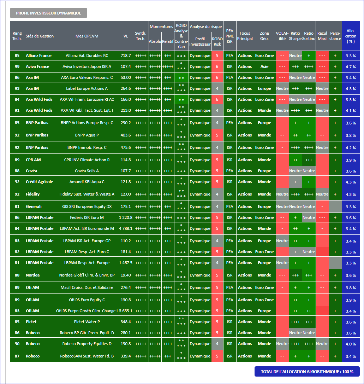Click the CPR AM manager name
Screen dimensions: 364x384
click(33, 160)
